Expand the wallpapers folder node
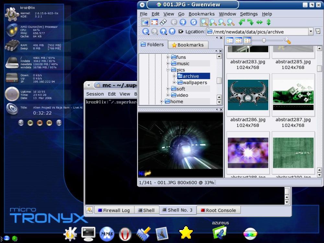 tap(174, 82)
